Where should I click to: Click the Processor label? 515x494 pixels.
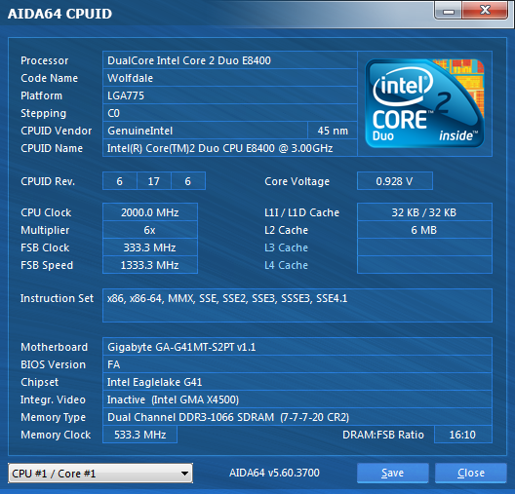(44, 60)
